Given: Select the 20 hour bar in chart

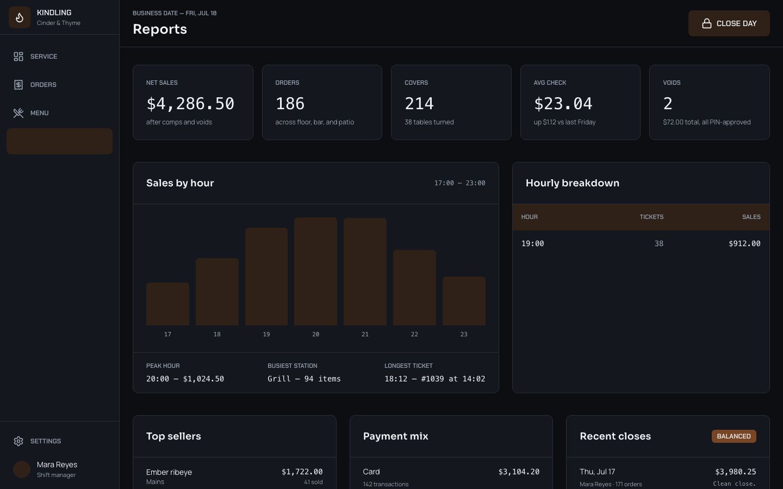Looking at the screenshot, I should pos(315,272).
